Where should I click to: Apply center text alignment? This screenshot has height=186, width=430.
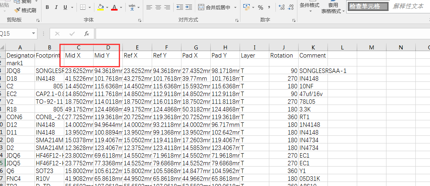[158, 7]
